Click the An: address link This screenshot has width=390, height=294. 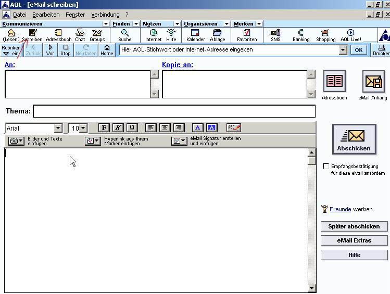[x=10, y=65]
